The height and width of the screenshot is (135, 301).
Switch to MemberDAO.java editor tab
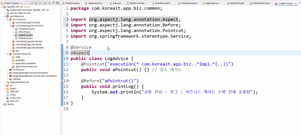260,3
